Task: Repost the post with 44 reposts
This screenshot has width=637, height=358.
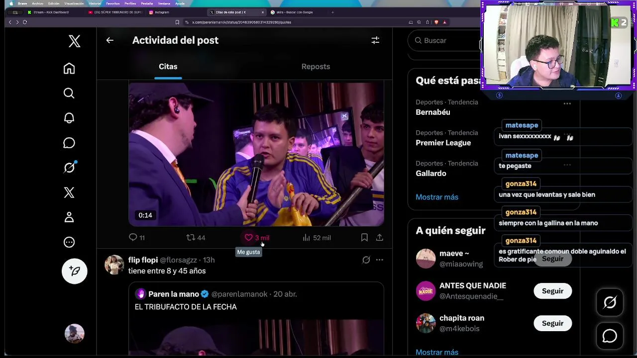Action: 196,238
